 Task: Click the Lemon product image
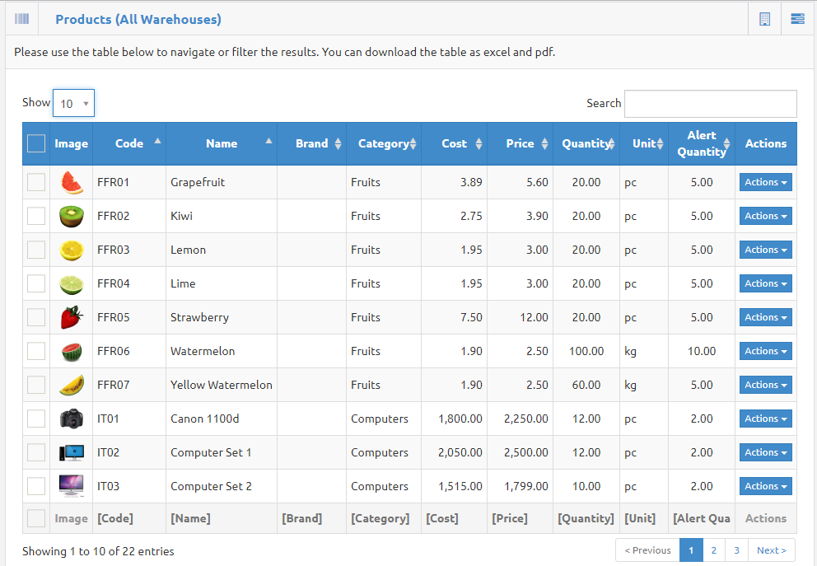72,250
